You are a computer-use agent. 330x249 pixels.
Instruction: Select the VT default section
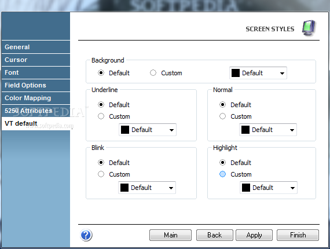36,123
